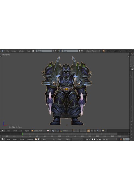Toggle the time cursor lock icon
134x190 pixels.
tap(39, 139)
